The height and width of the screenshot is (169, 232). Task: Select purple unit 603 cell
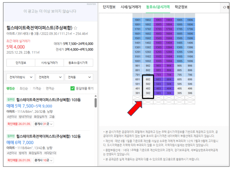tap(158, 79)
